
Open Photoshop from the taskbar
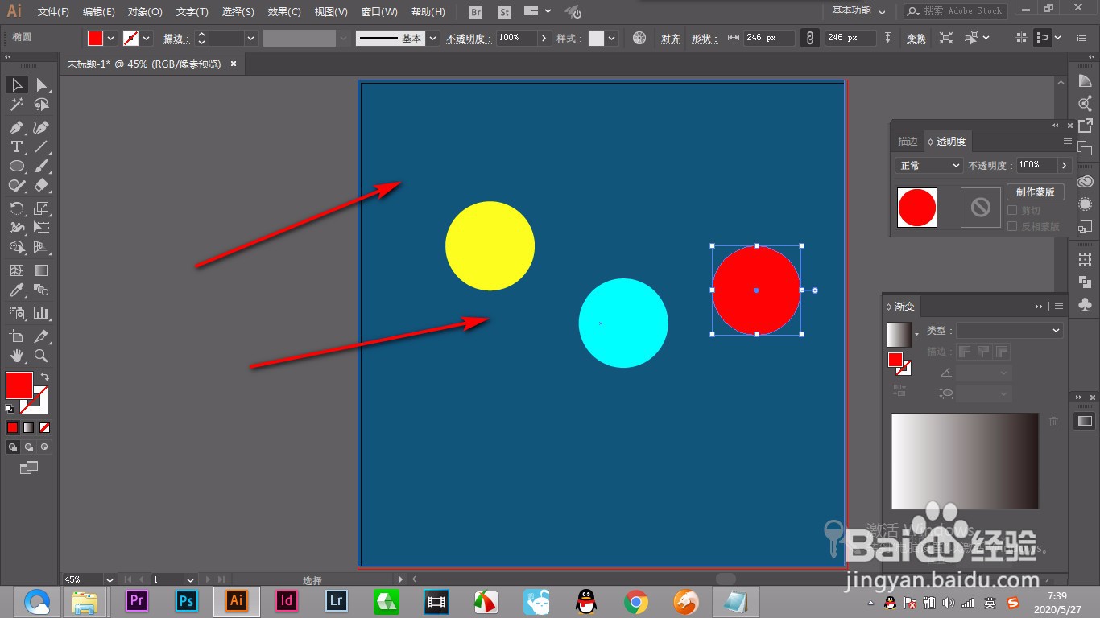pyautogui.click(x=187, y=600)
